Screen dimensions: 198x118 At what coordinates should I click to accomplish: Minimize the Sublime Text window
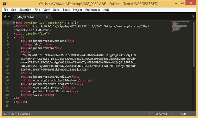click(176, 3)
